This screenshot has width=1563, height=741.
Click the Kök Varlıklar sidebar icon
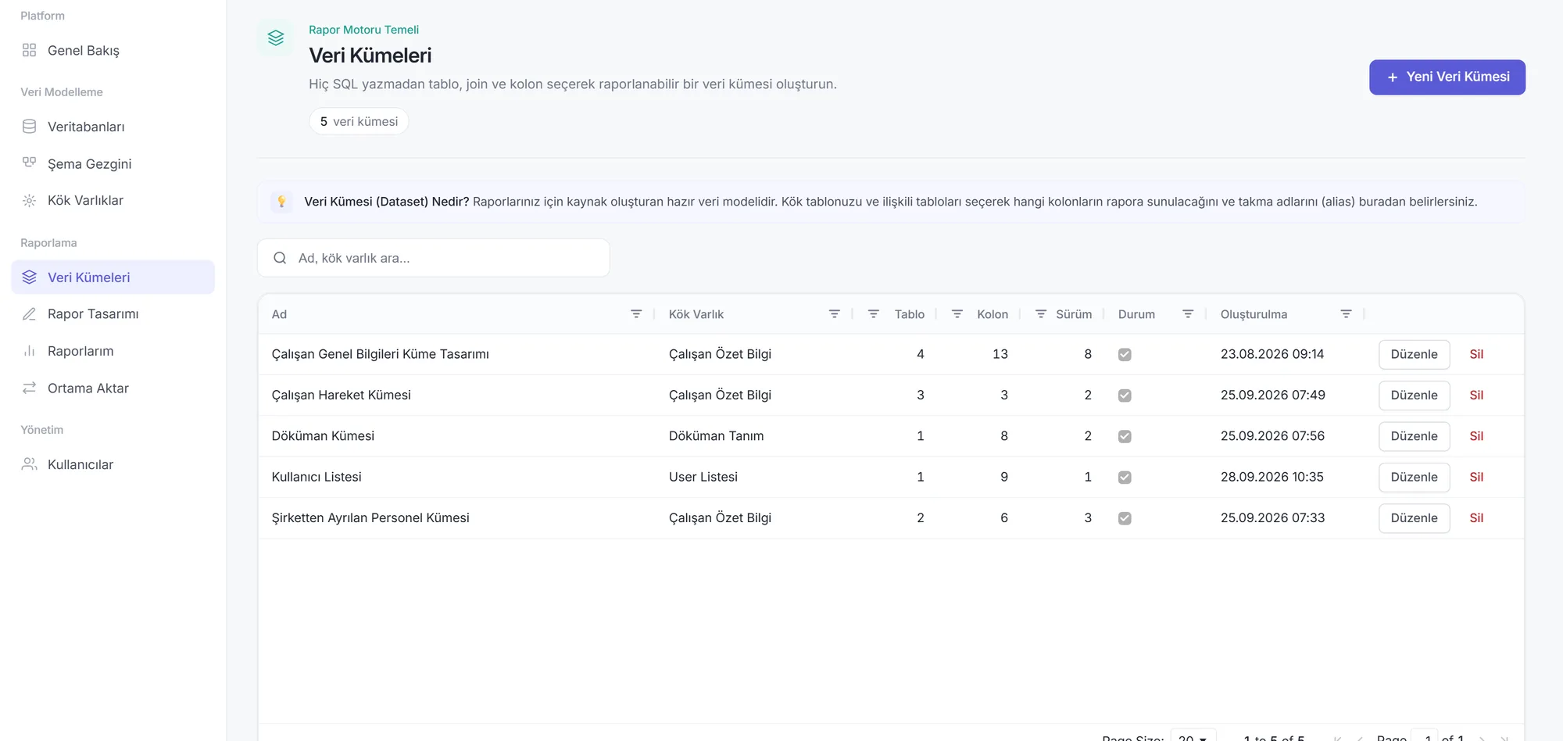(x=30, y=201)
